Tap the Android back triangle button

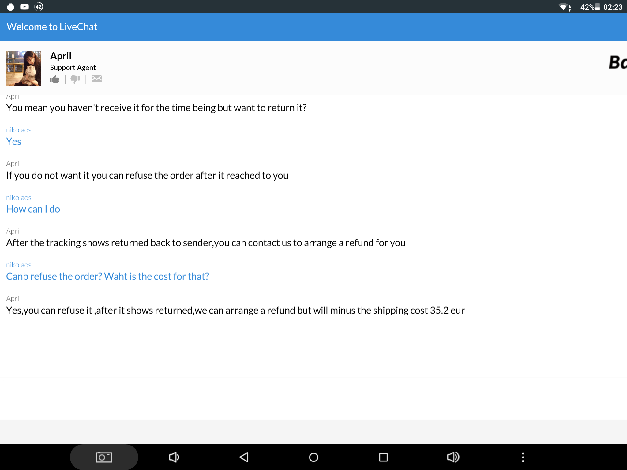(244, 457)
